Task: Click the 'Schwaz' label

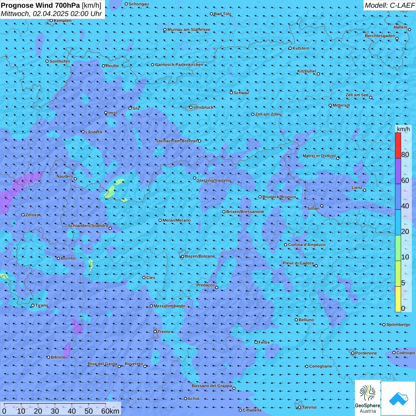Action: [241, 93]
